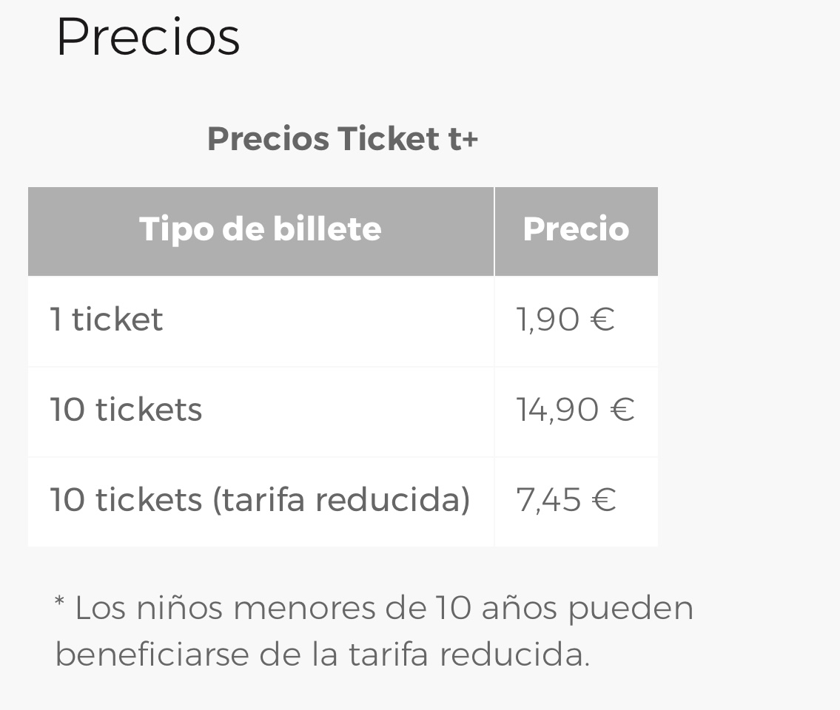Click the 1,90 price value
Screen dimensions: 840x710
[x=548, y=319]
